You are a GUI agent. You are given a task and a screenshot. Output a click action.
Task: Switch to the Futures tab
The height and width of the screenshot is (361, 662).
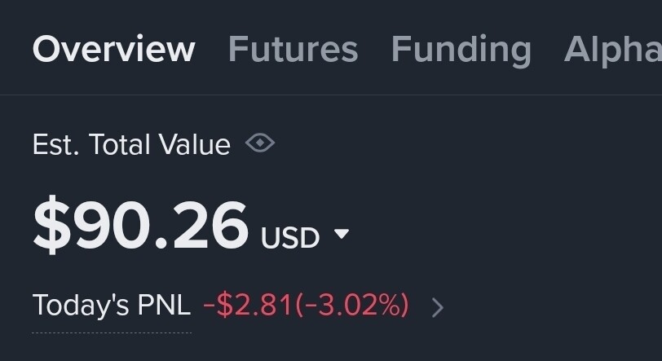[293, 50]
